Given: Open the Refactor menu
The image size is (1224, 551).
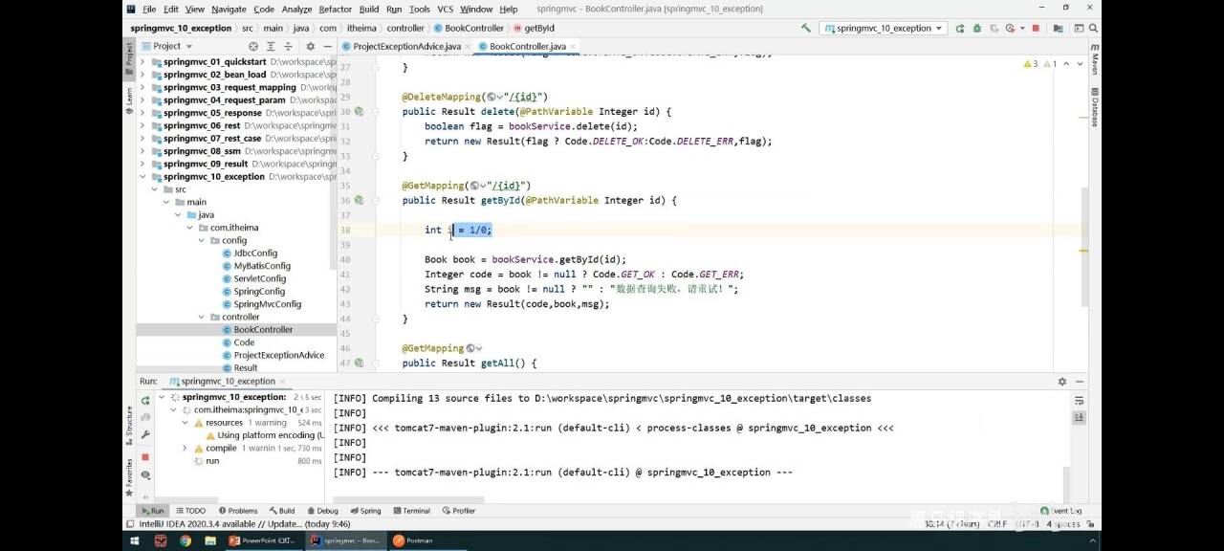Looking at the screenshot, I should tap(336, 9).
